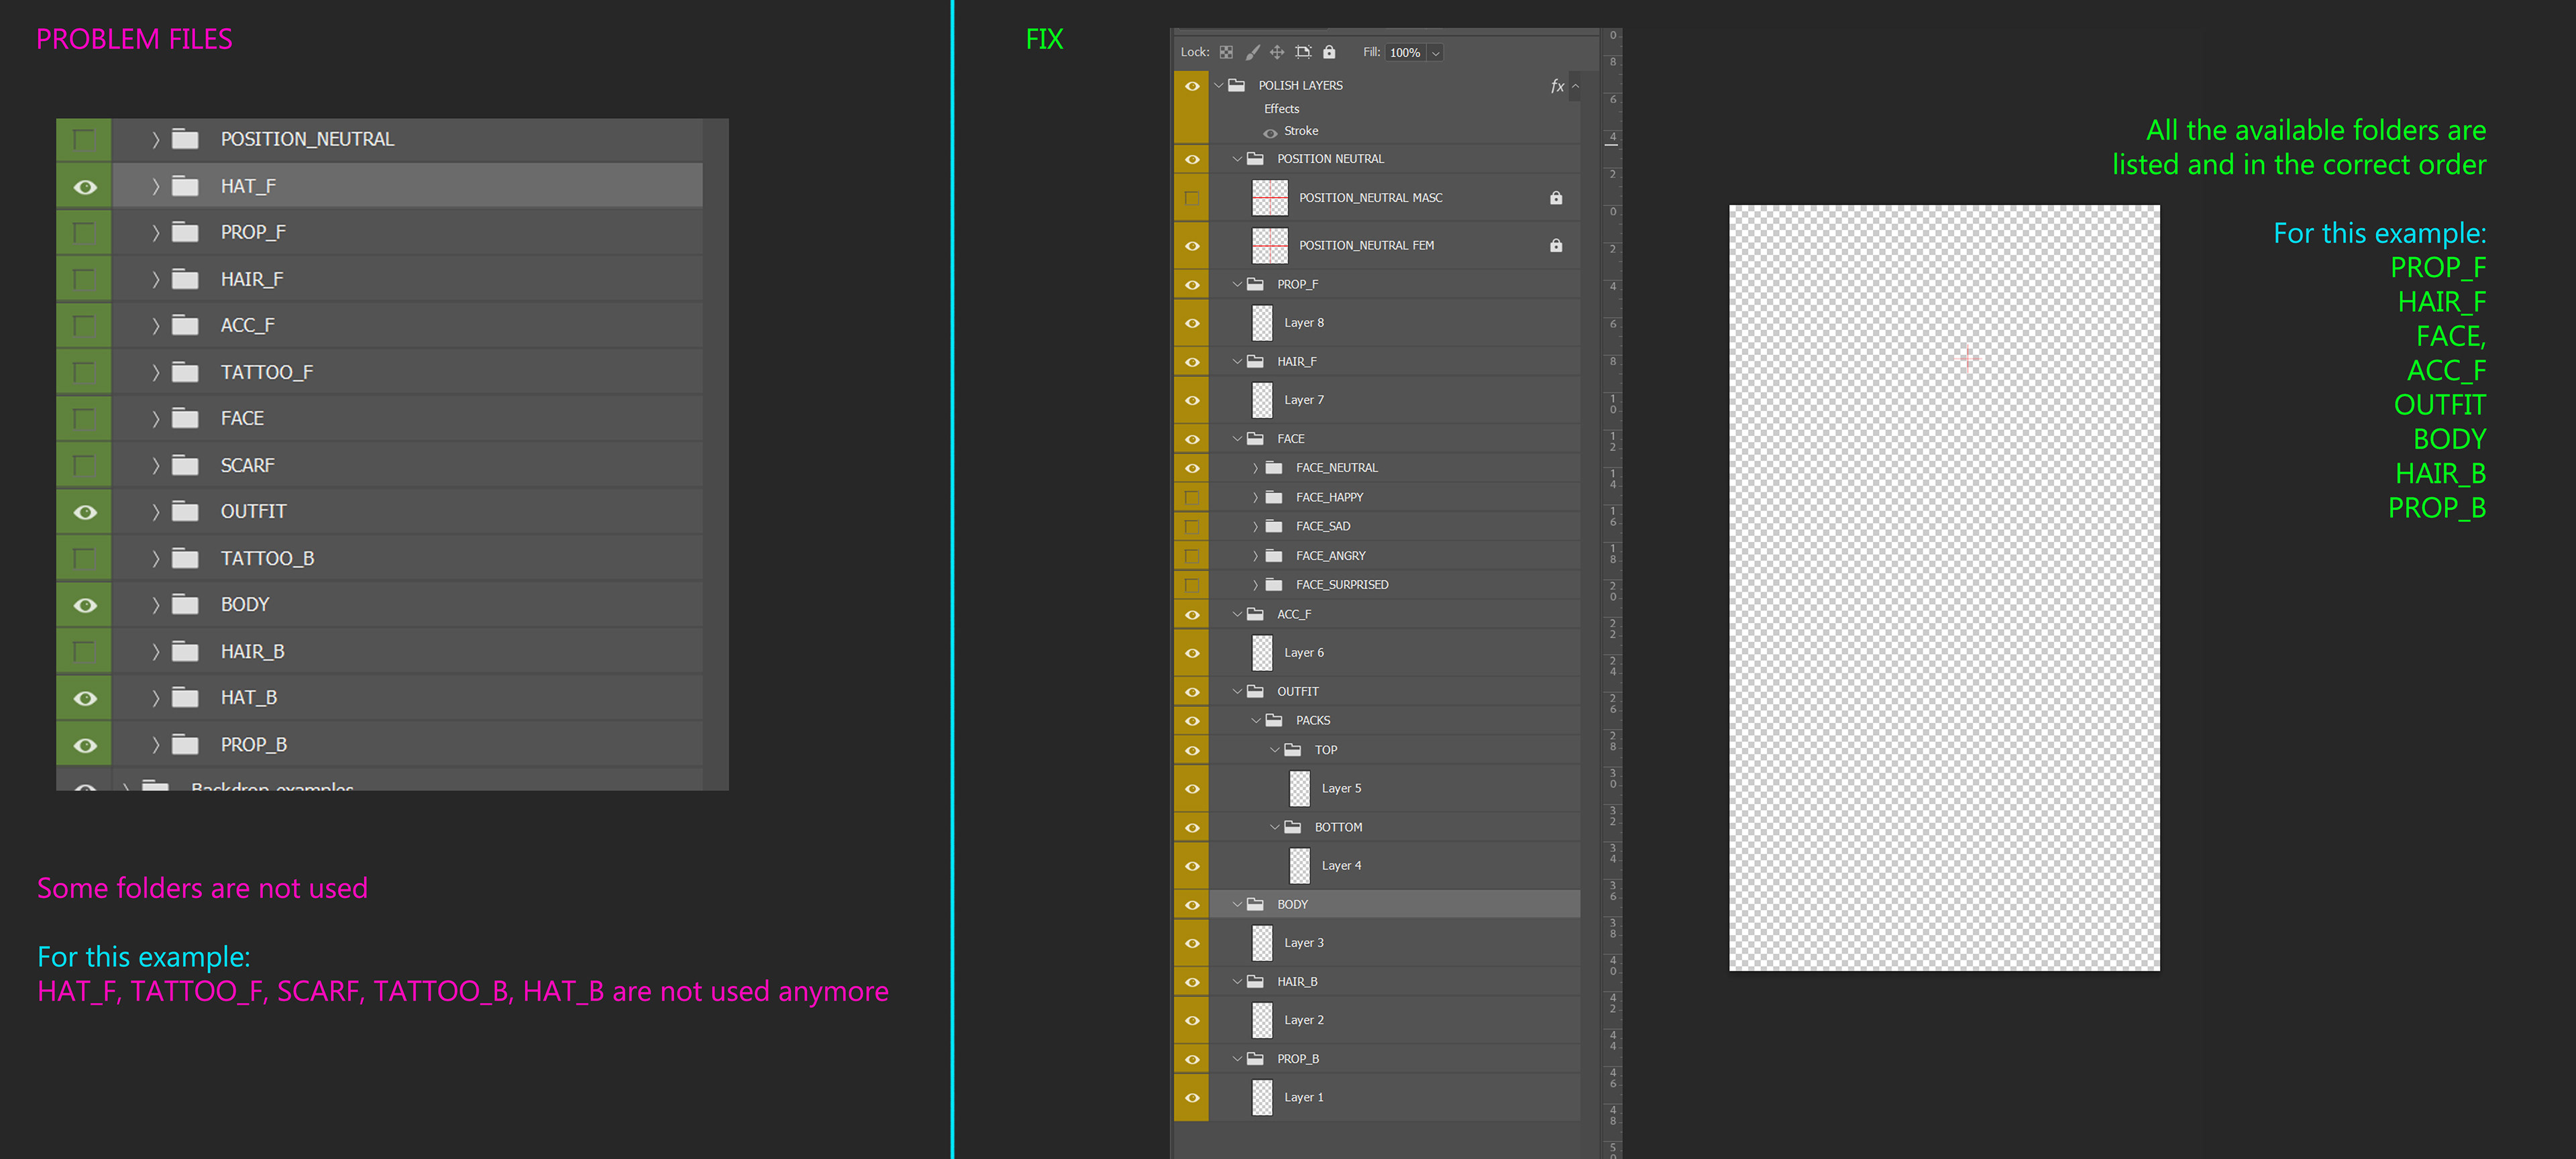Viewport: 2576px width, 1159px height.
Task: Expand the FACE_NEUTRAL folder
Action: click(1255, 468)
